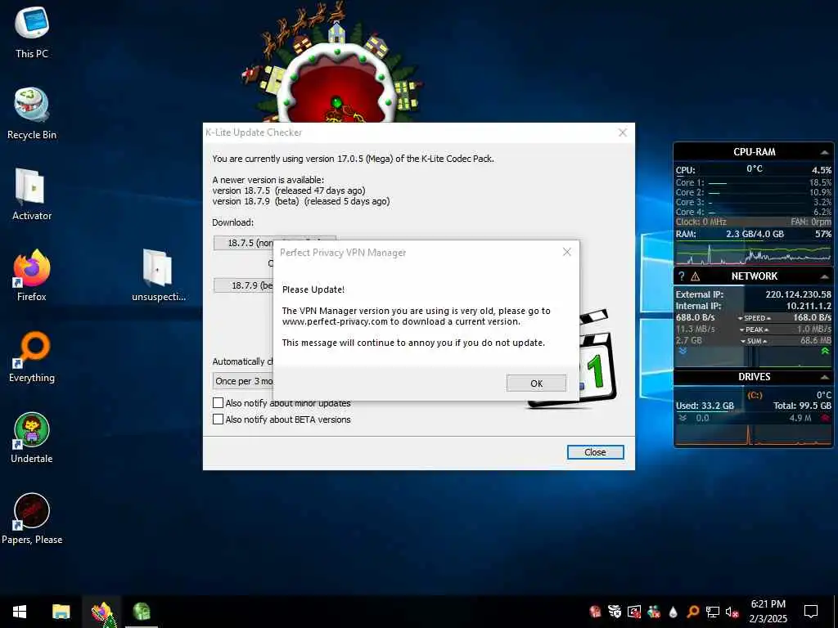Image resolution: width=838 pixels, height=628 pixels.
Task: Click the muted volume icon in system tray
Action: [x=732, y=612]
